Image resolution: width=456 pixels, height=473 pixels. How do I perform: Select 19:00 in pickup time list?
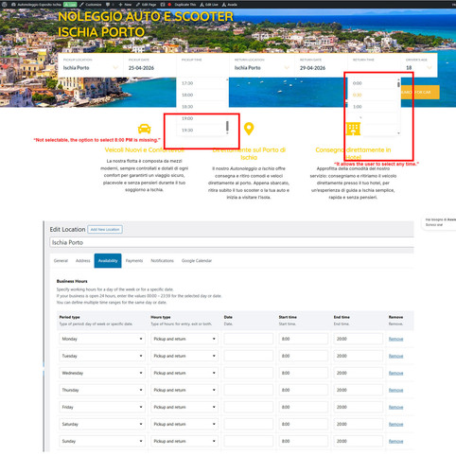pyautogui.click(x=201, y=118)
